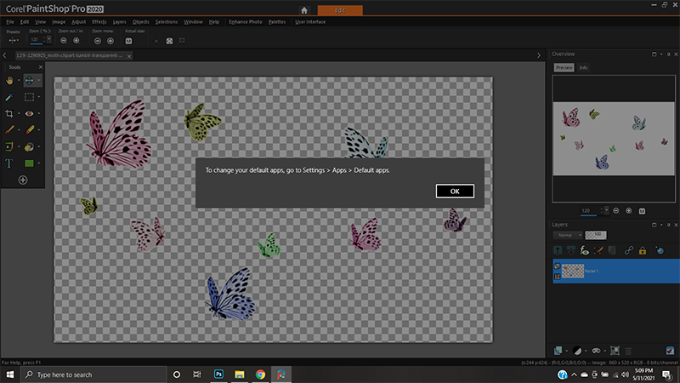Click the add tool plus icon

[x=23, y=180]
